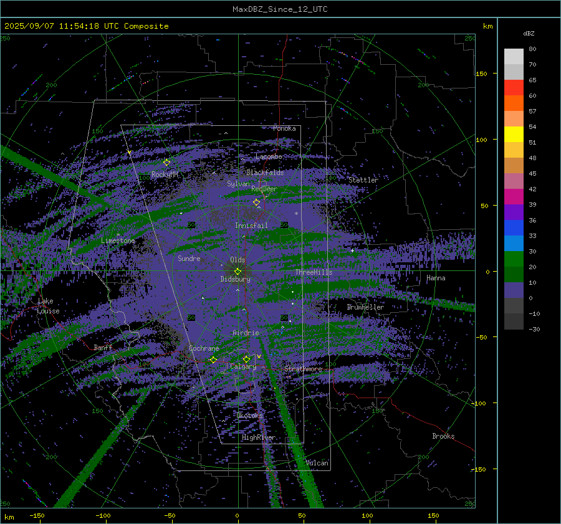Click the yellow diamond marker above RockyMH
Viewport: 561px width, 524px height.
[x=166, y=163]
